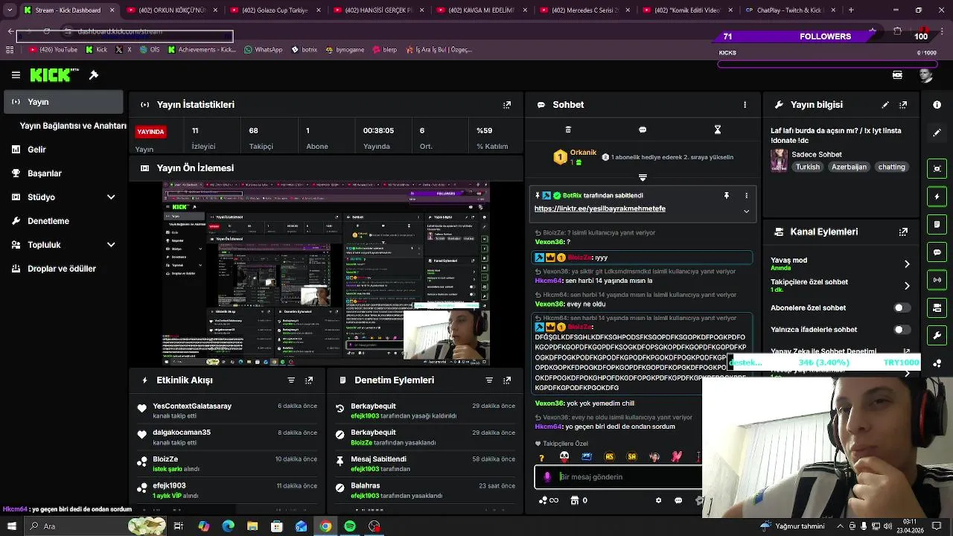This screenshot has width=953, height=536.
Task: Pop out the Kanal Eylemleri panel
Action: 903,232
